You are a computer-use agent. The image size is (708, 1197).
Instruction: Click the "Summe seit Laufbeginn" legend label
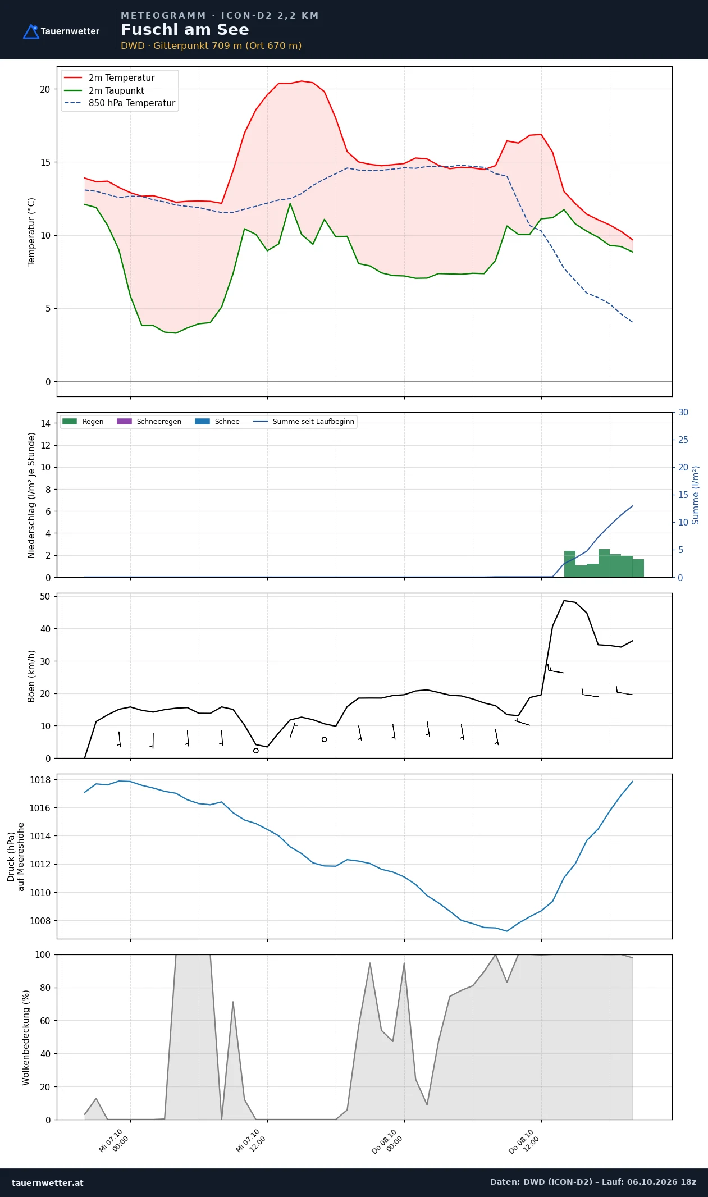313,422
